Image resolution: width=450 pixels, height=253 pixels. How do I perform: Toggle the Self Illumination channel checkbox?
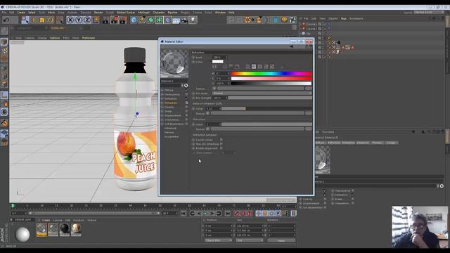186,124
